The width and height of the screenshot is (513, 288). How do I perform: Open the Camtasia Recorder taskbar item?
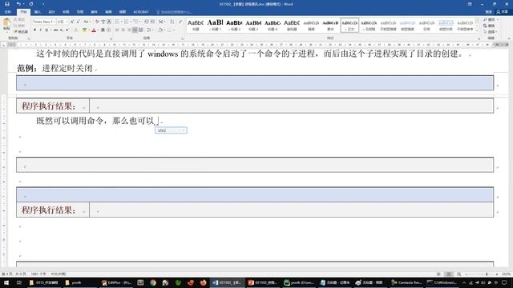pyautogui.click(x=407, y=282)
